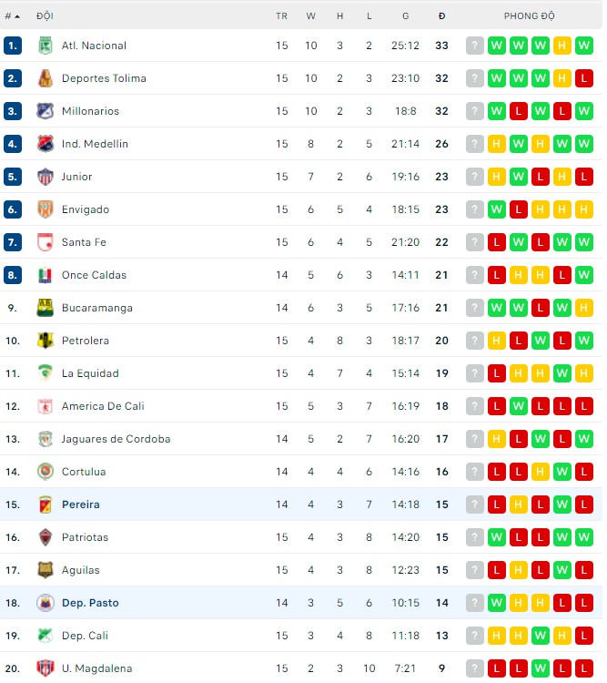
Task: Click the Millonarios team crest icon
Action: point(45,111)
